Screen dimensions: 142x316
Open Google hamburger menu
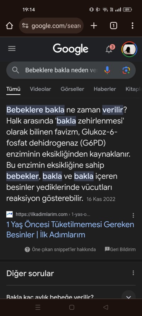point(12,48)
